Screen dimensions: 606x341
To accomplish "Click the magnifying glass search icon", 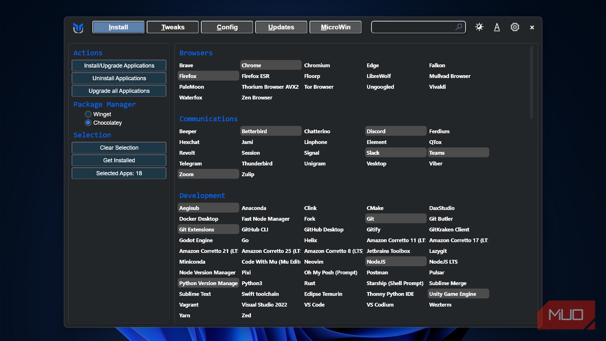I will click(459, 27).
